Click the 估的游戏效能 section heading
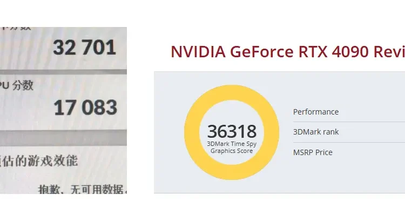 [39, 161]
